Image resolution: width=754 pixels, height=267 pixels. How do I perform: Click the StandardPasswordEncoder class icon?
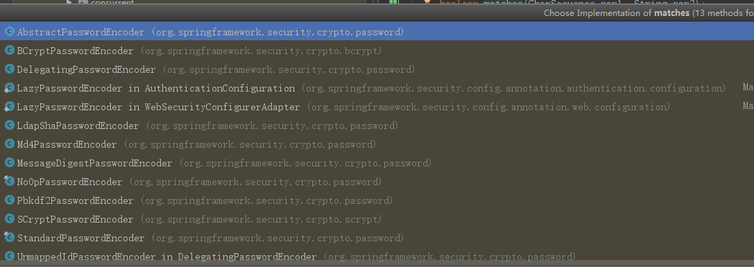tap(9, 238)
